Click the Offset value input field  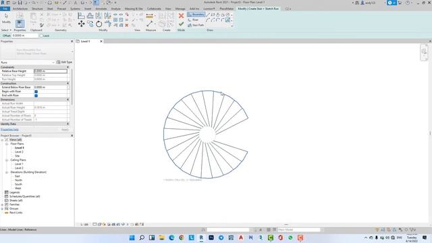point(25,36)
